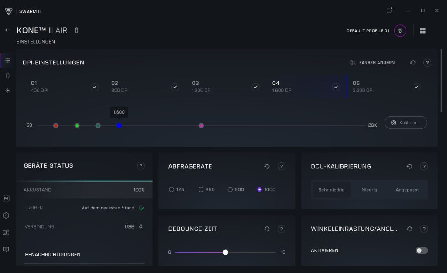The height and width of the screenshot is (273, 447).
Task: Click the feedback chat icon in sidebar
Action: (x=6, y=249)
